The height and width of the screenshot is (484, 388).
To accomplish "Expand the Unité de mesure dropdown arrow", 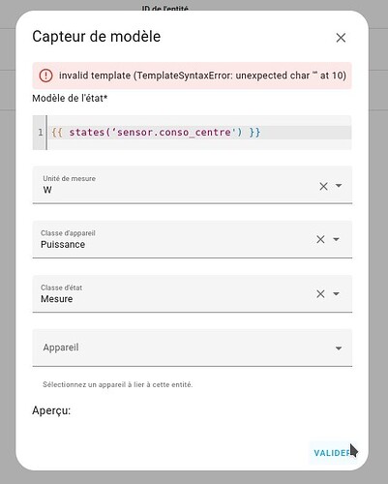I will [339, 186].
